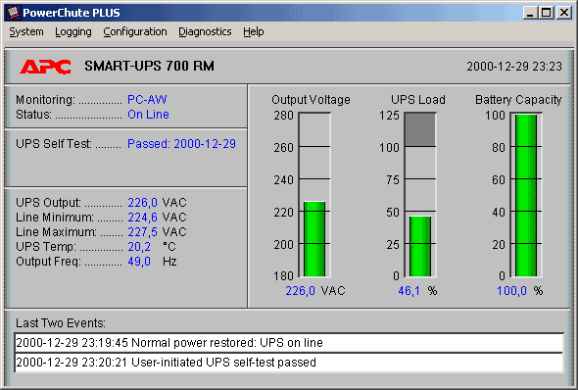Screen dimensions: 578x390
Task: Open the Diagnostics menu
Action: pyautogui.click(x=205, y=32)
